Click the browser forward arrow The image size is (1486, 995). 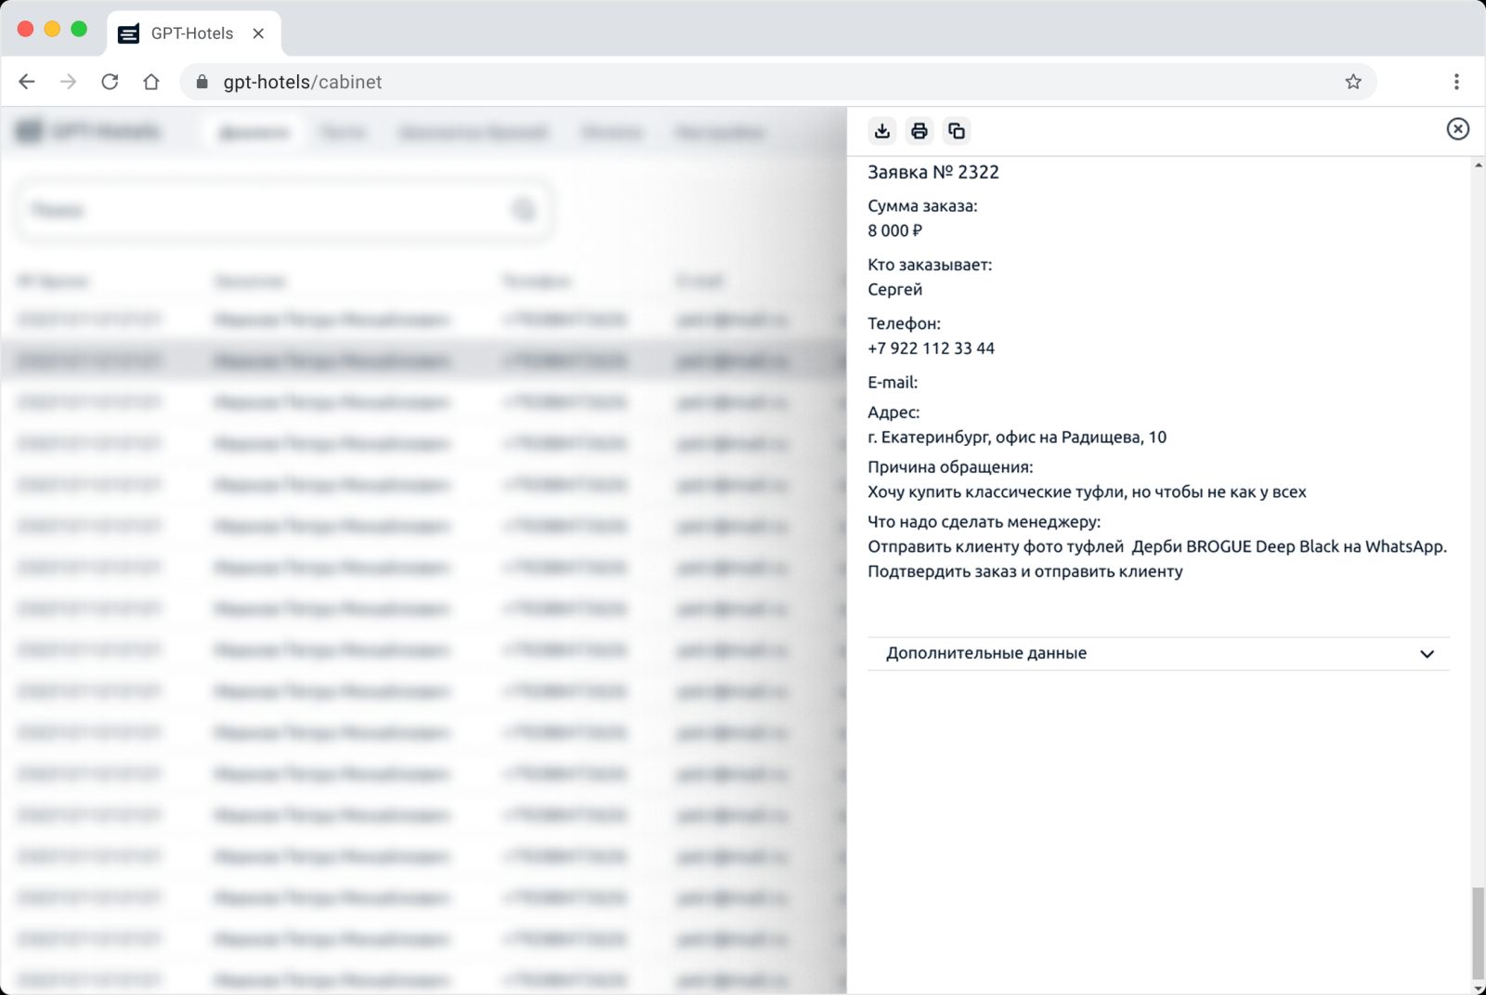pos(68,82)
